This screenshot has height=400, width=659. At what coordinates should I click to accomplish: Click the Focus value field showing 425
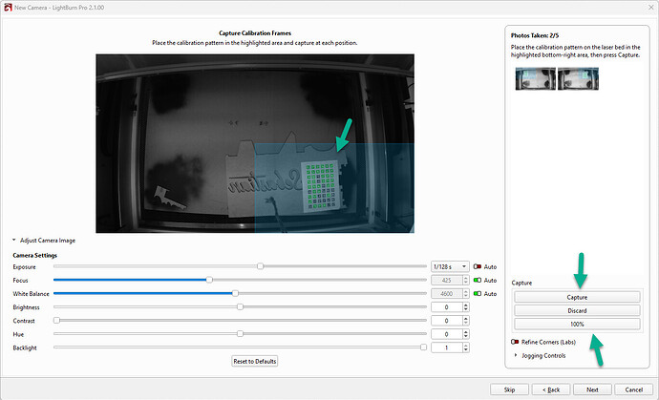pyautogui.click(x=446, y=281)
